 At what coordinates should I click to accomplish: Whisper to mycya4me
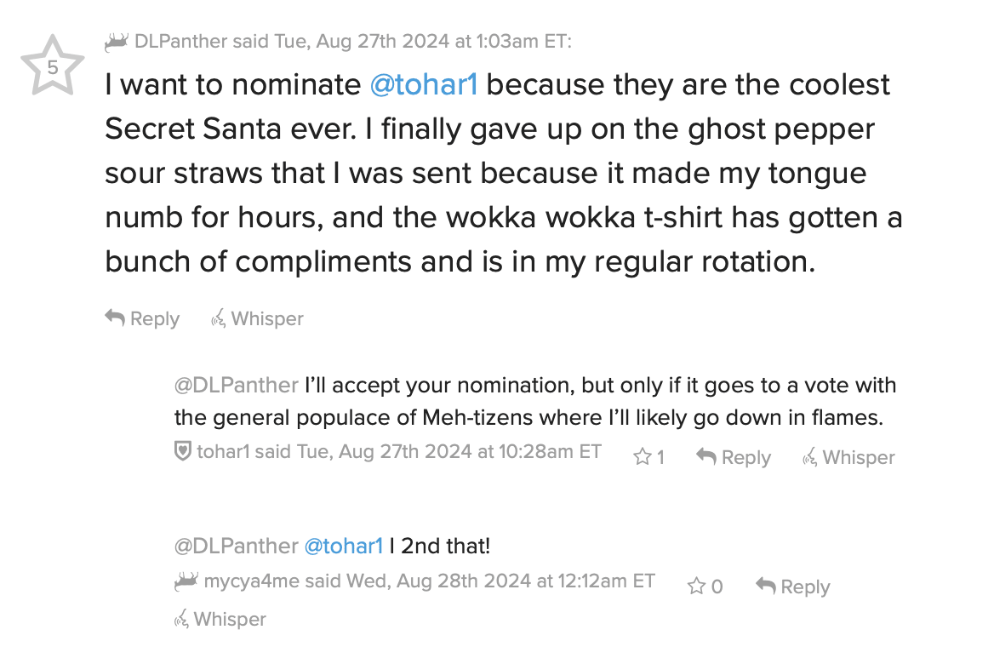click(220, 619)
